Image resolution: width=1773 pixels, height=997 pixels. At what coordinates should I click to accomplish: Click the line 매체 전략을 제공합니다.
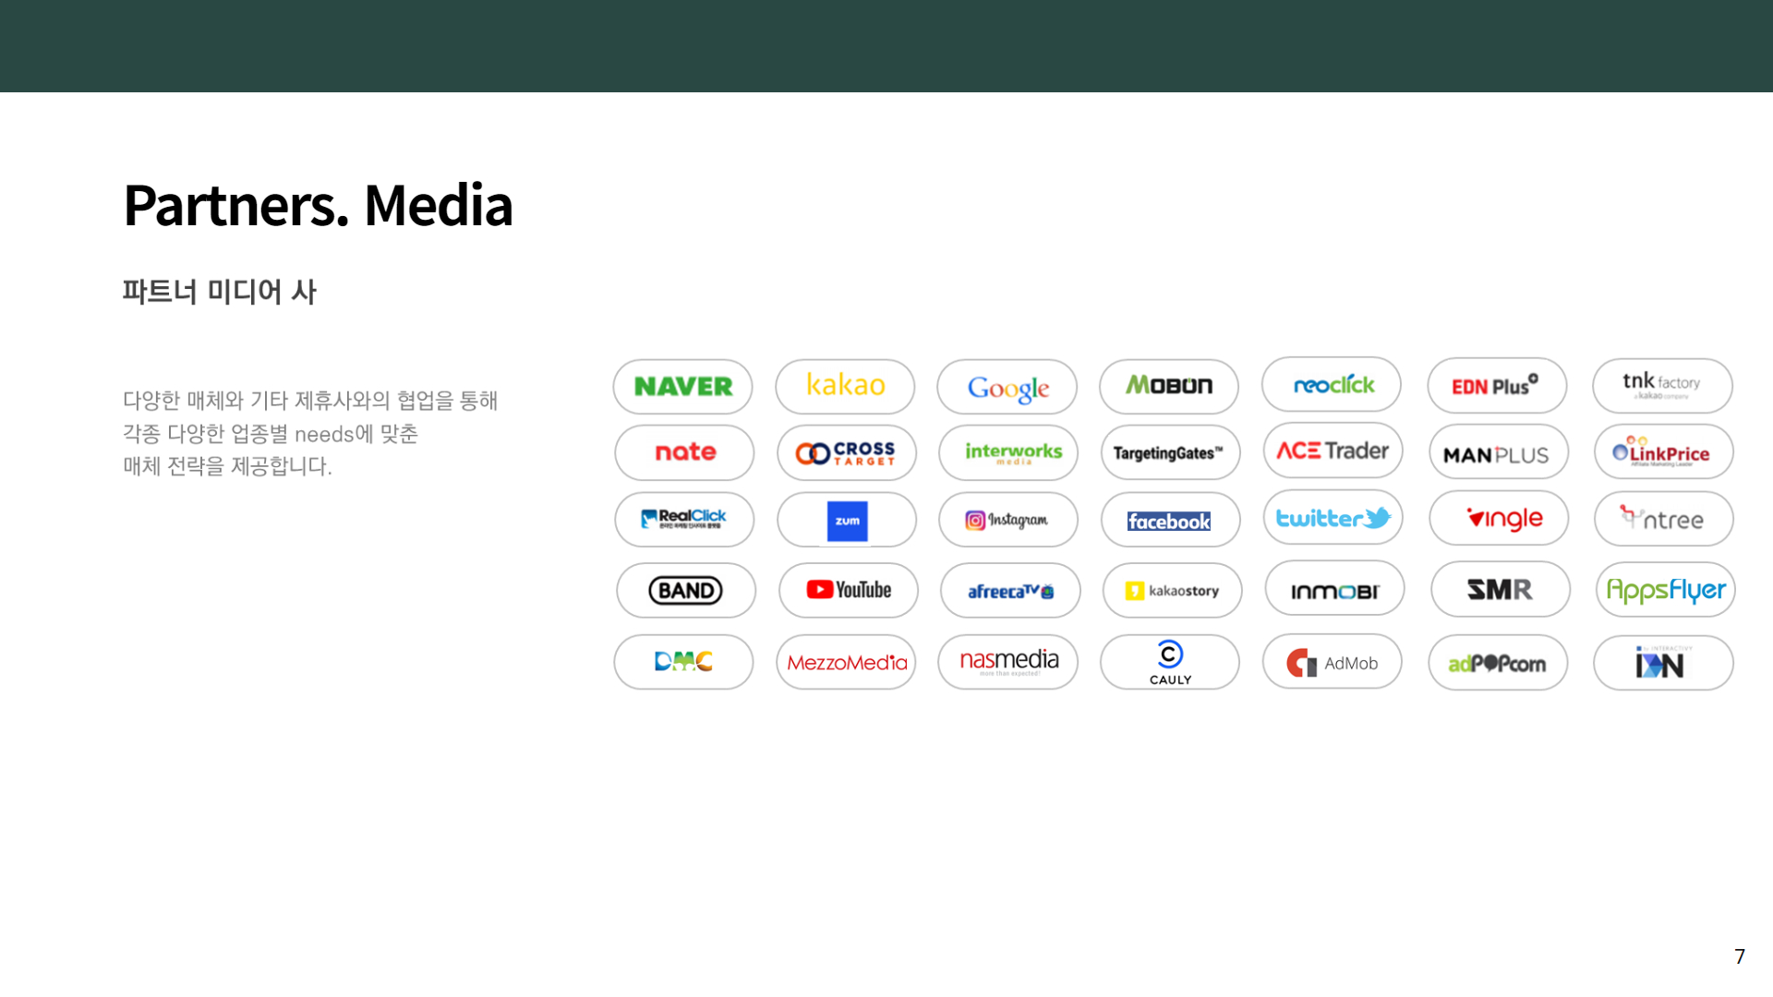coord(227,466)
